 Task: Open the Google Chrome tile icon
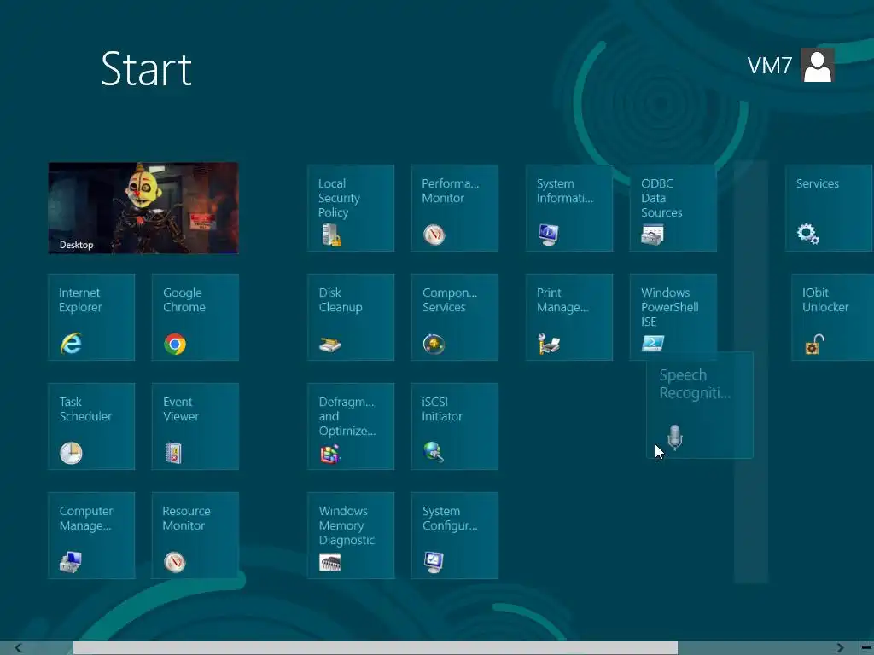click(175, 344)
